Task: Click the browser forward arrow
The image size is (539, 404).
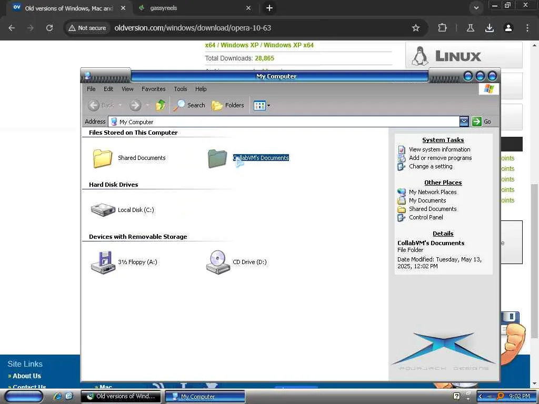Action: pyautogui.click(x=31, y=28)
